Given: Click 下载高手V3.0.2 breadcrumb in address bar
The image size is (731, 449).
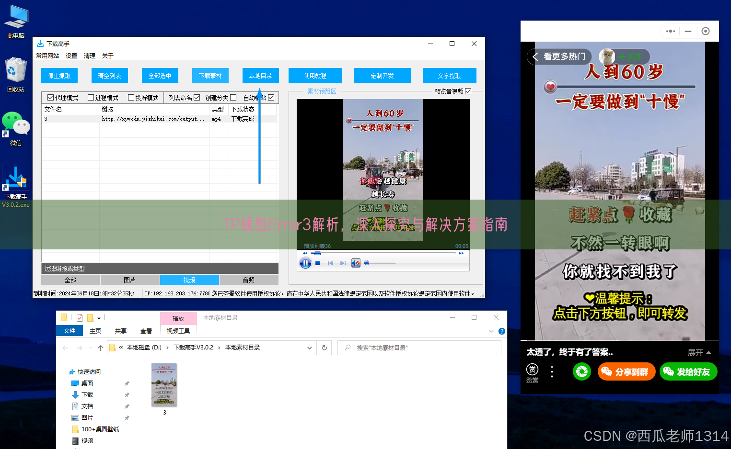Looking at the screenshot, I should tap(193, 348).
